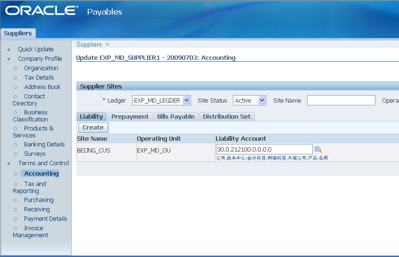The width and height of the screenshot is (399, 257).
Task: Open Business Classification link
Action: [x=31, y=116]
